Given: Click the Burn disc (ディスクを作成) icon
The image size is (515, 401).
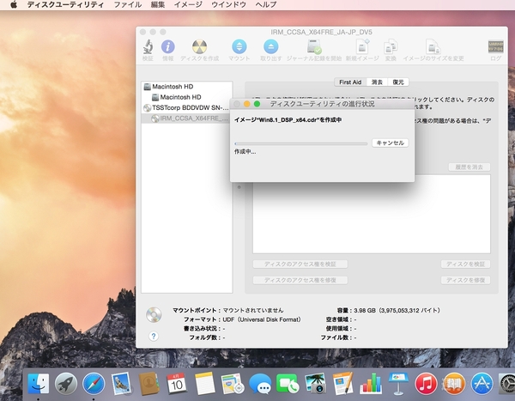Looking at the screenshot, I should click(x=199, y=47).
